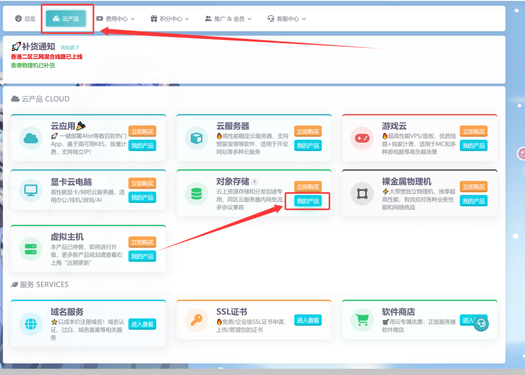Viewport: 525px width, 375px height.
Task: Switch to the 总览 tab
Action: pos(26,19)
